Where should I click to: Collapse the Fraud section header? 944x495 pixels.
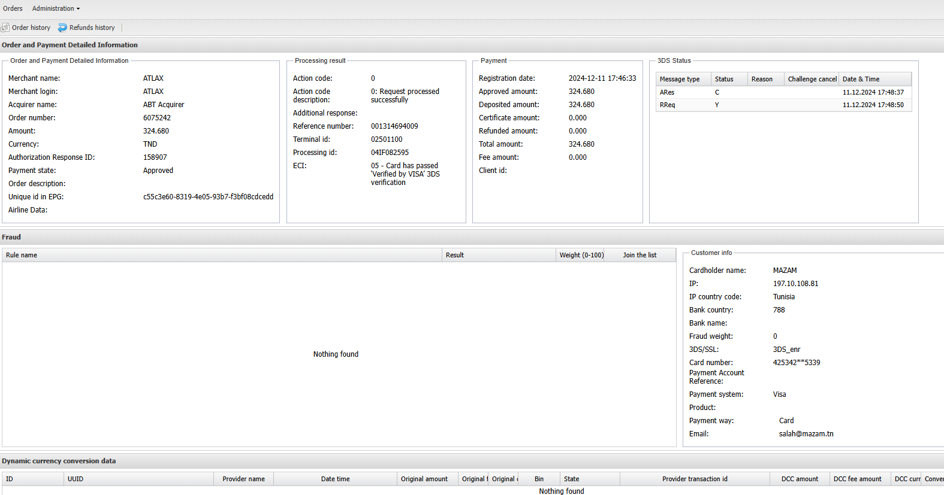pyautogui.click(x=11, y=237)
